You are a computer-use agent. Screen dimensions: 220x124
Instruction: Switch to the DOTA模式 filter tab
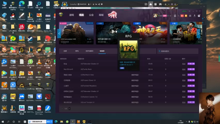(x=89, y=51)
